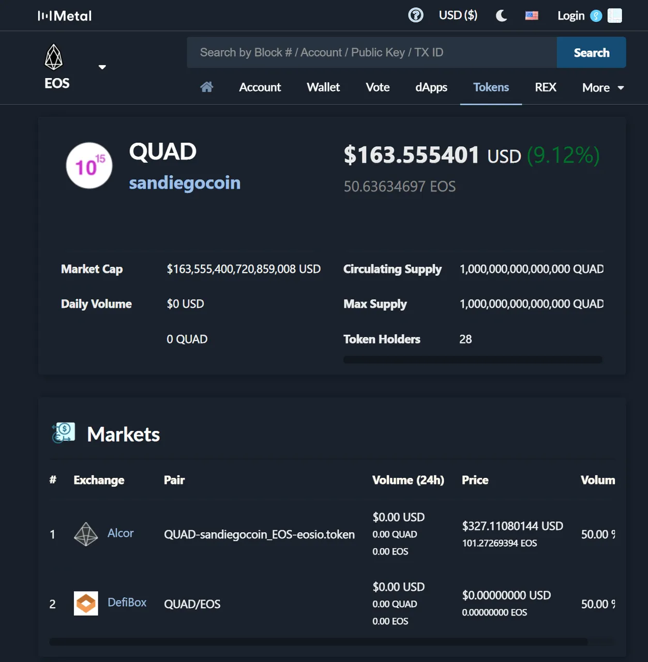
Task: Change language via US flag icon
Action: coord(532,16)
